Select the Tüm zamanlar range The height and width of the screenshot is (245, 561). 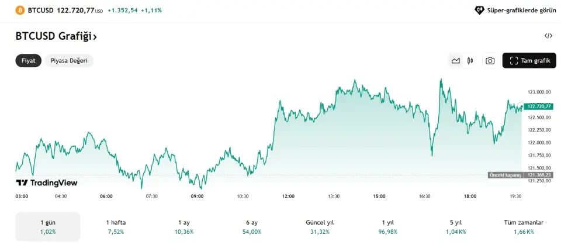pos(524,227)
